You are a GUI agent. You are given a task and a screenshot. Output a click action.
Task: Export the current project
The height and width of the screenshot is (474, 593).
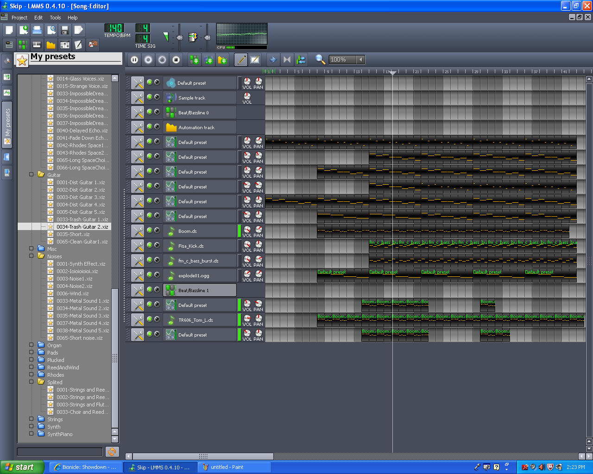click(79, 30)
